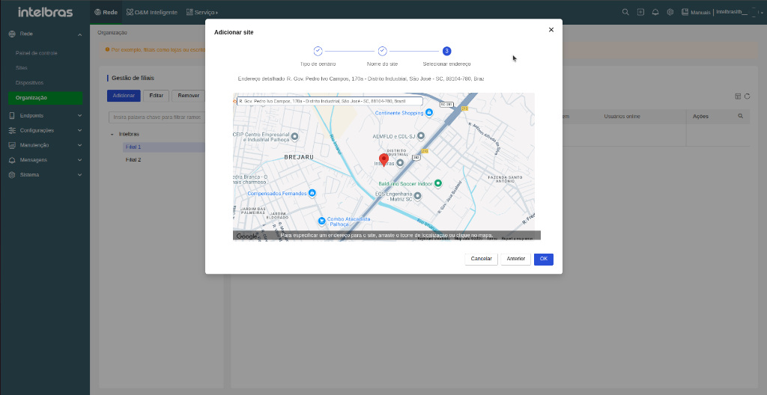The image size is (767, 395).
Task: Click the Combo Atacadista cart marker
Action: [321, 221]
